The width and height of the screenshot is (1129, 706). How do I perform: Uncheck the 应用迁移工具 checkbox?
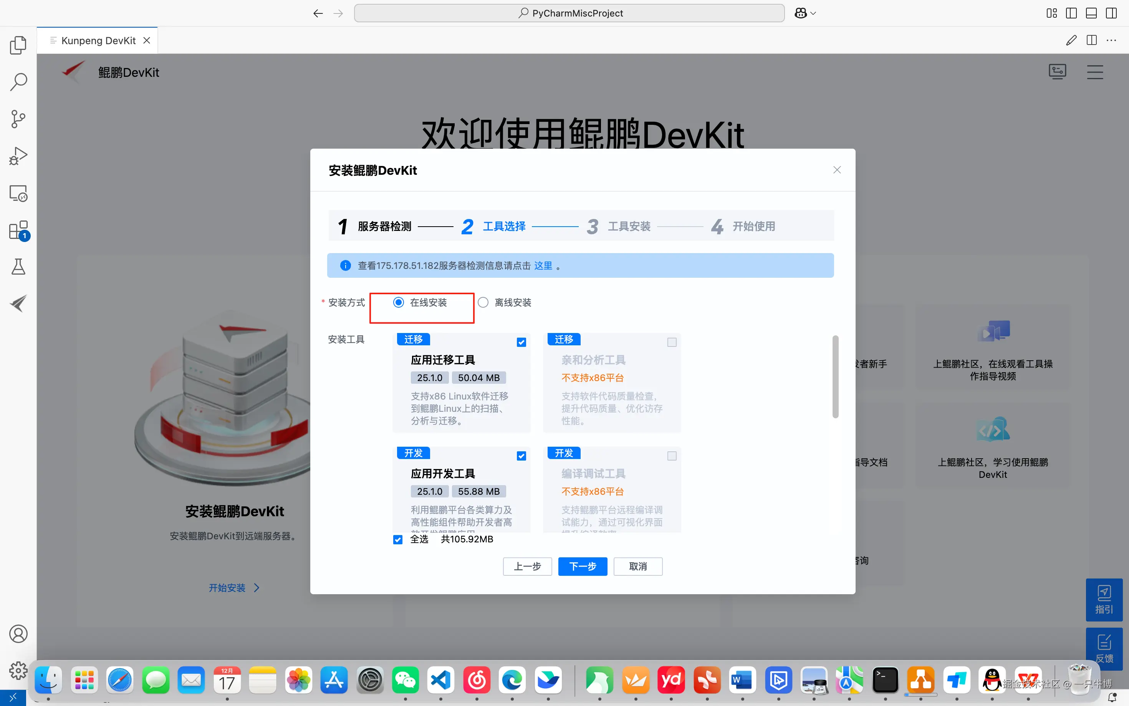521,342
